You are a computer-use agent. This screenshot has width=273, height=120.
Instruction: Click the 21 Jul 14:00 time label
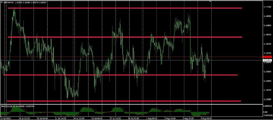[61, 118]
